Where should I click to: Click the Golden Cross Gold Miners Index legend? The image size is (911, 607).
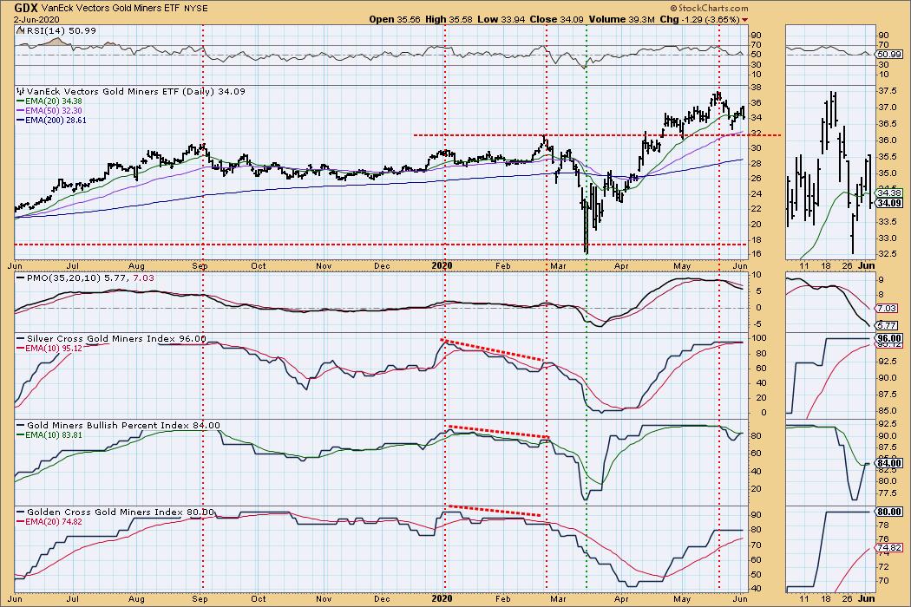pos(115,512)
